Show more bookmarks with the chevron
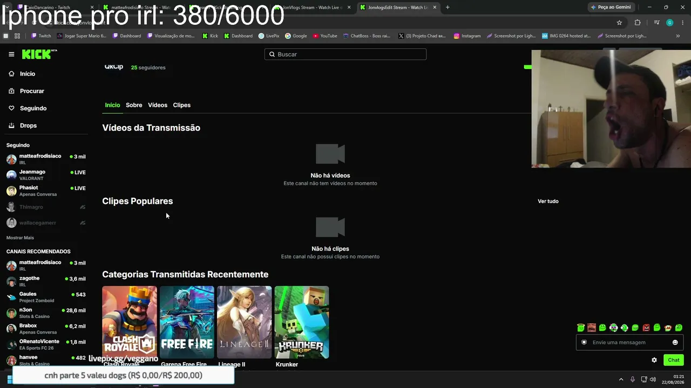The width and height of the screenshot is (691, 388). coord(678,36)
